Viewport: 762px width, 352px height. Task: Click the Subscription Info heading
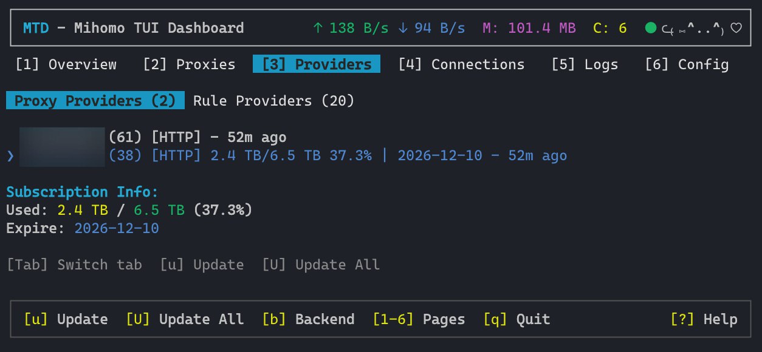(x=83, y=192)
